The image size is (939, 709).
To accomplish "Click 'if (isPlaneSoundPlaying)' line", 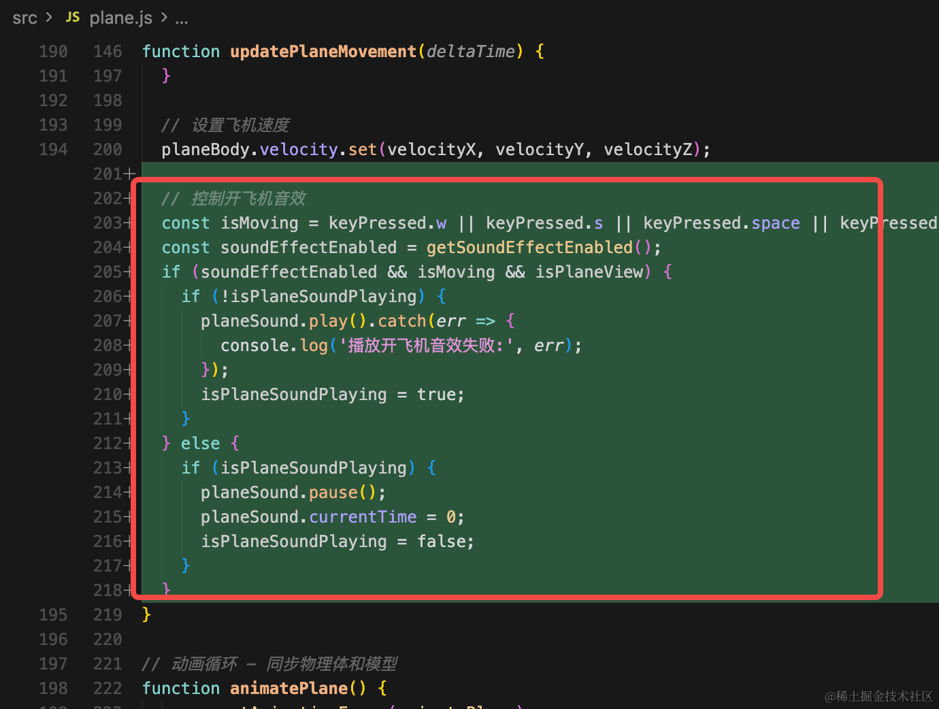I will 309,468.
